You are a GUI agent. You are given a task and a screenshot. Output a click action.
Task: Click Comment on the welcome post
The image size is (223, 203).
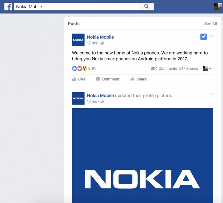click(108, 79)
